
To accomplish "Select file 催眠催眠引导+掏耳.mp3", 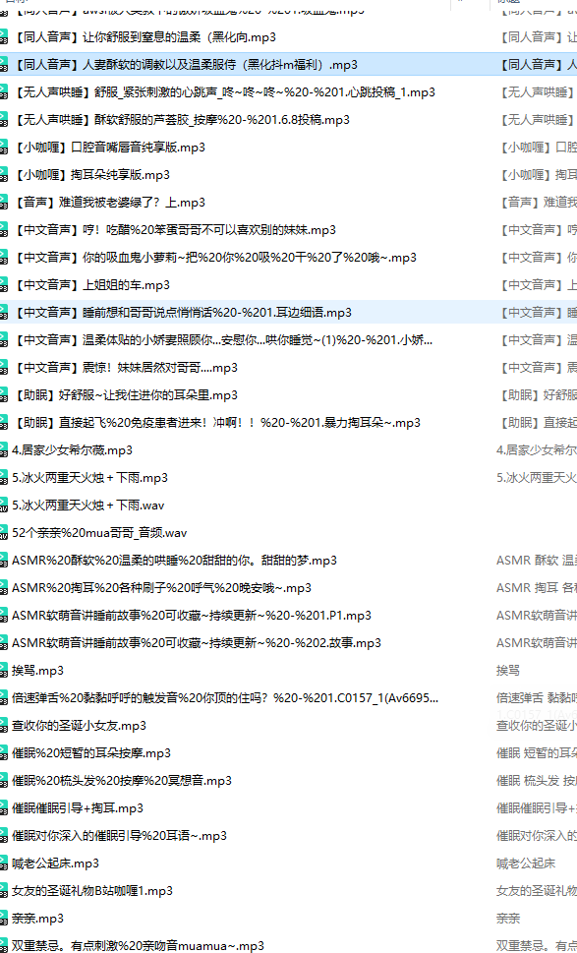I will [x=78, y=808].
